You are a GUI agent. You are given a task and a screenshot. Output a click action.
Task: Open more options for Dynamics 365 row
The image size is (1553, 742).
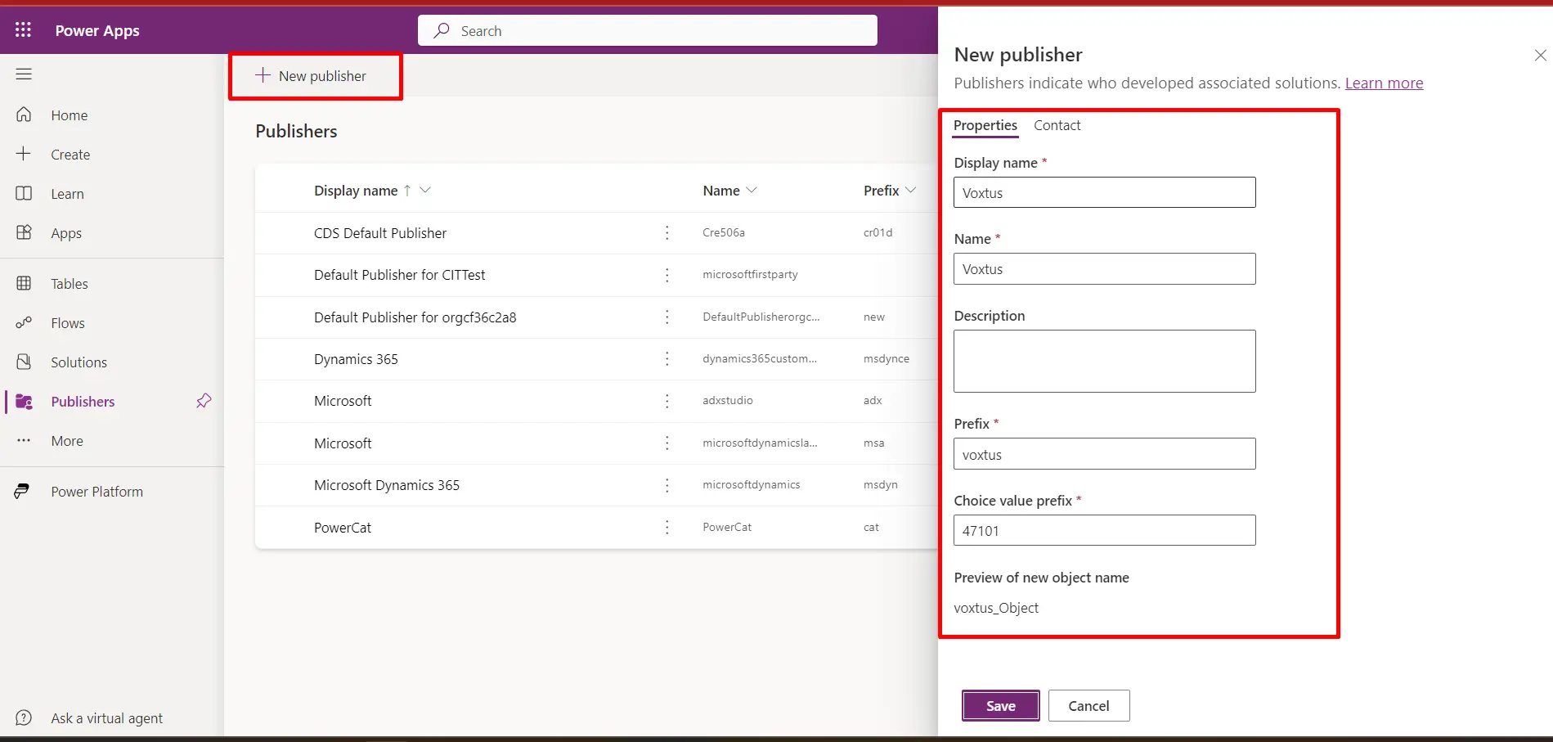pyautogui.click(x=667, y=358)
